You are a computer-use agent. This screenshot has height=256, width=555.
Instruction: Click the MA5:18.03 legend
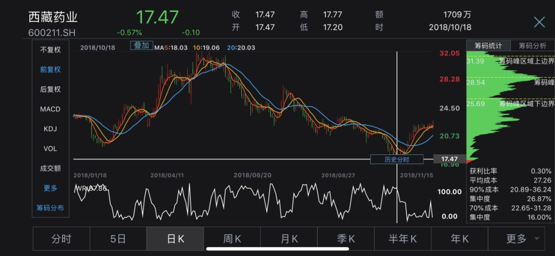coord(171,47)
